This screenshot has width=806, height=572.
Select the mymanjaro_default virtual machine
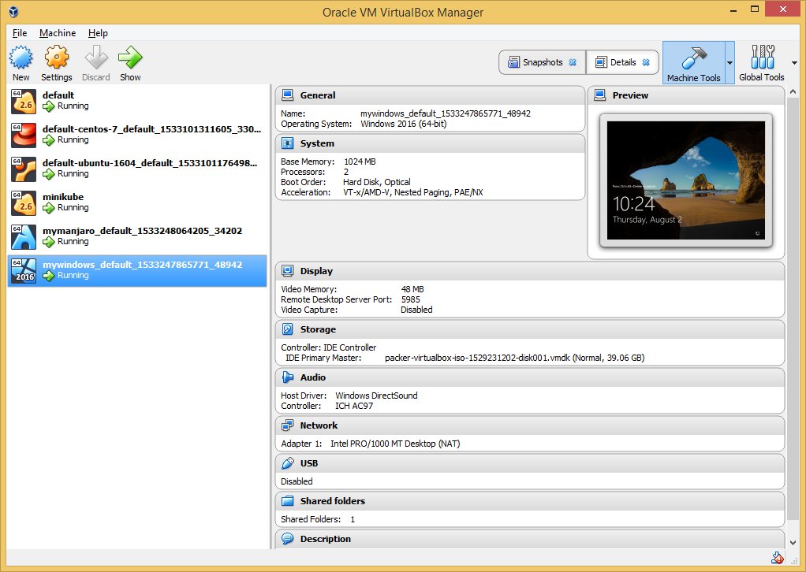137,236
